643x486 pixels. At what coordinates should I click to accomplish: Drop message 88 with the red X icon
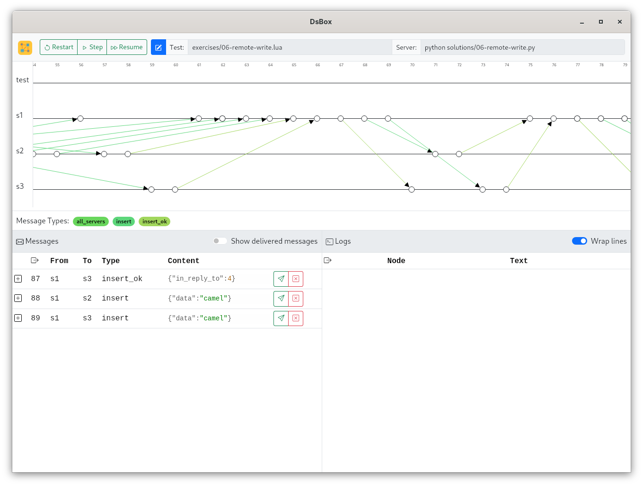coord(296,298)
